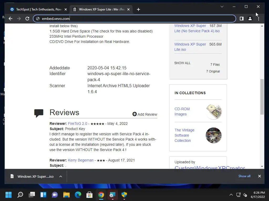Expand the download item options chevron

(61, 176)
